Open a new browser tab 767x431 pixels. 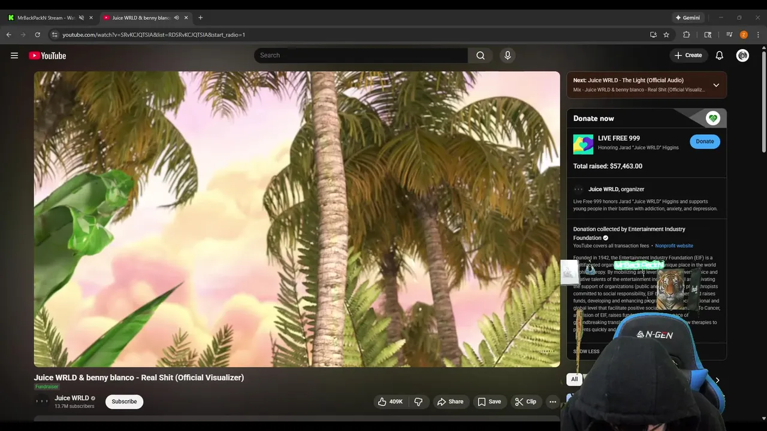(x=200, y=18)
